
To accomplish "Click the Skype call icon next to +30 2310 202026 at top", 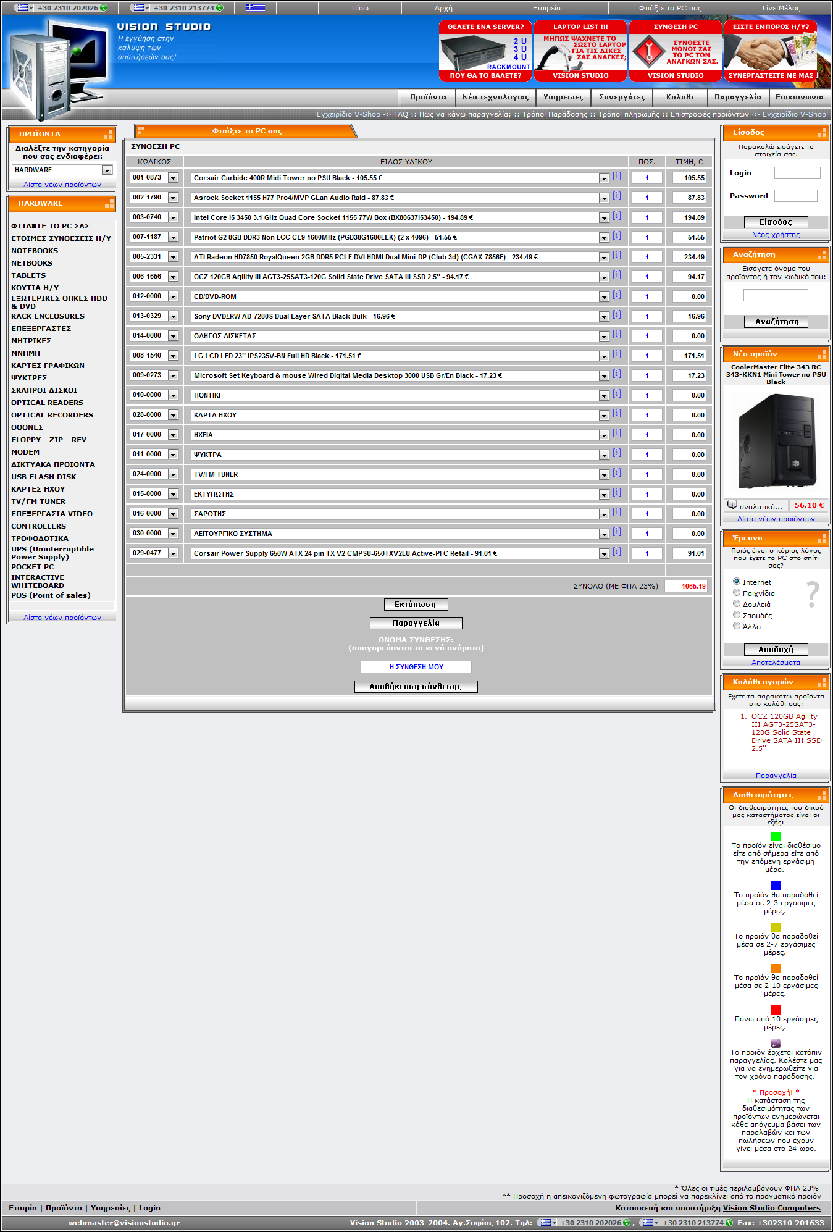I will (x=104, y=7).
